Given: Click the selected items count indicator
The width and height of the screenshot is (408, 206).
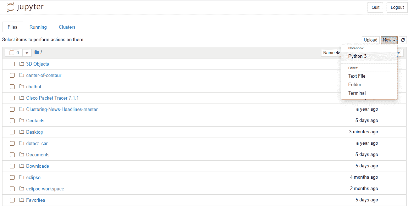Looking at the screenshot, I should [x=17, y=52].
